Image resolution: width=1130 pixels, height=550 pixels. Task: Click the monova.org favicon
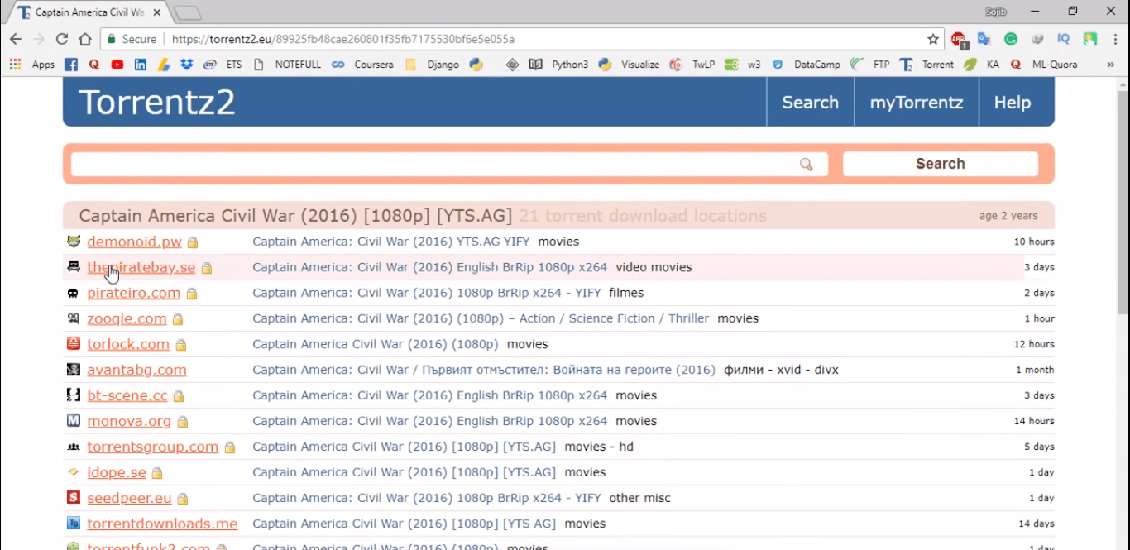(74, 420)
